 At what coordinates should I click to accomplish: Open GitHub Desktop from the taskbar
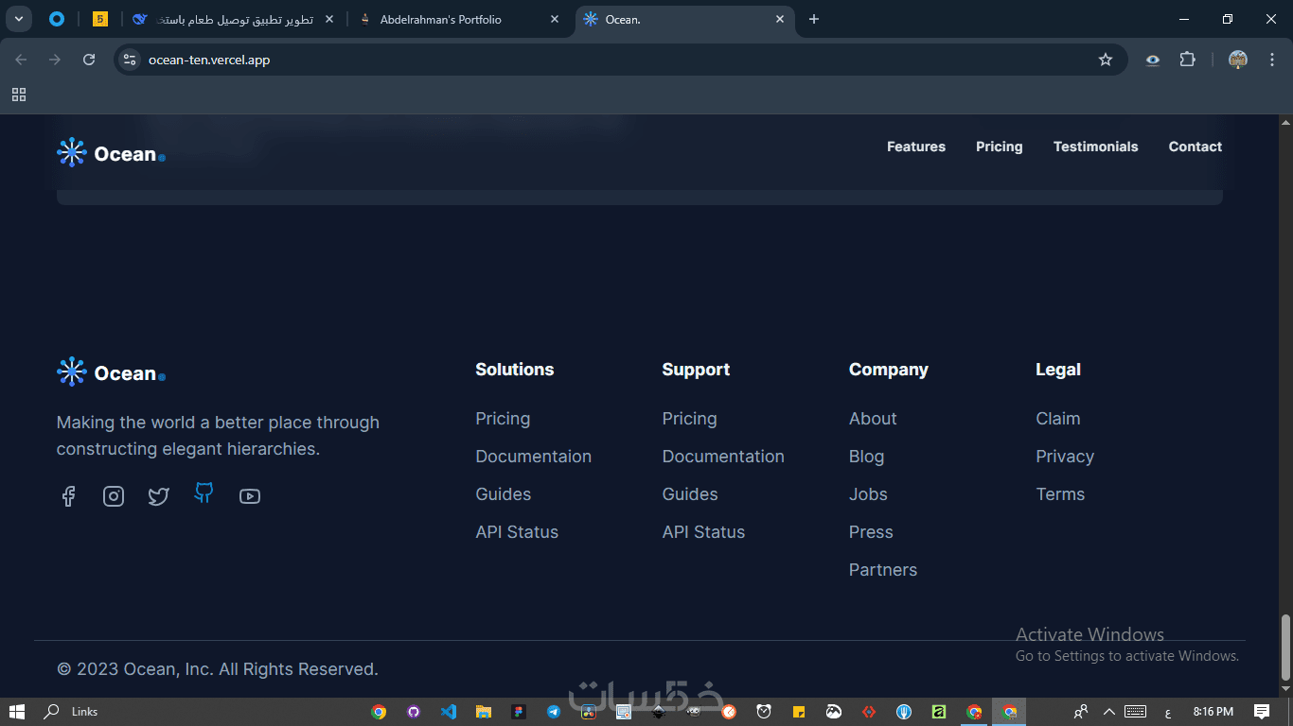(x=414, y=712)
